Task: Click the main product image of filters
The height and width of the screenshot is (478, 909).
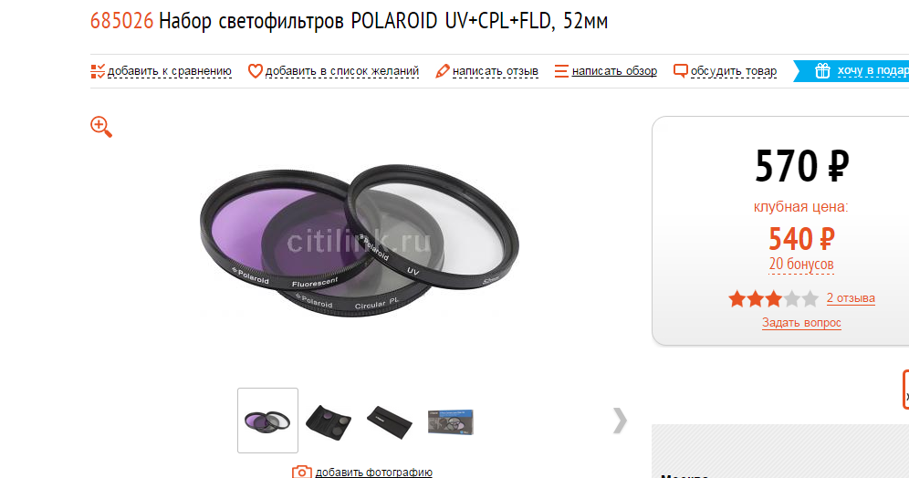Action: 360,241
